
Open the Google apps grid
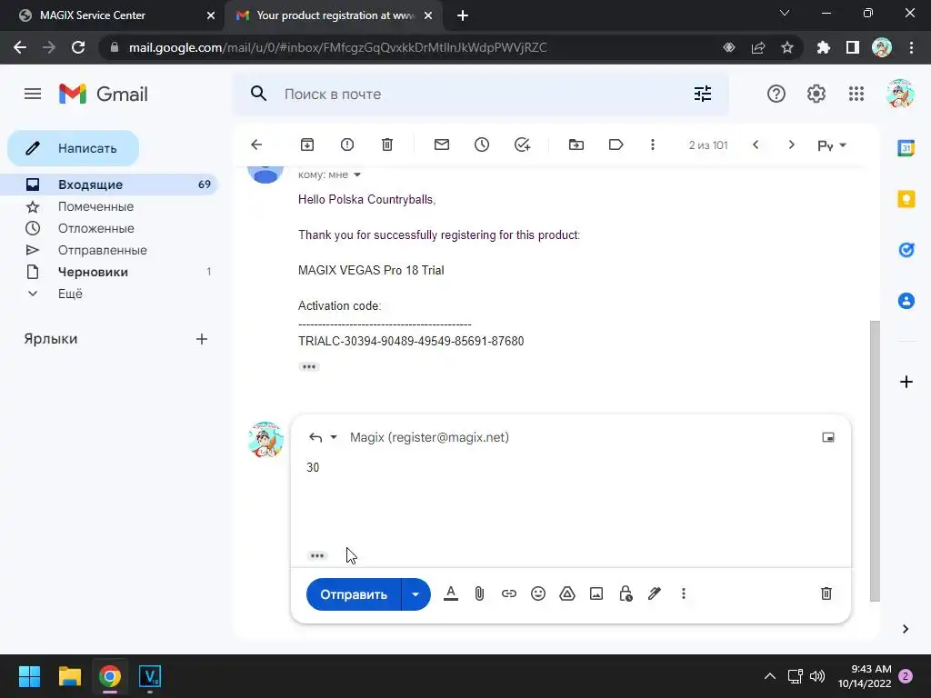click(x=856, y=94)
